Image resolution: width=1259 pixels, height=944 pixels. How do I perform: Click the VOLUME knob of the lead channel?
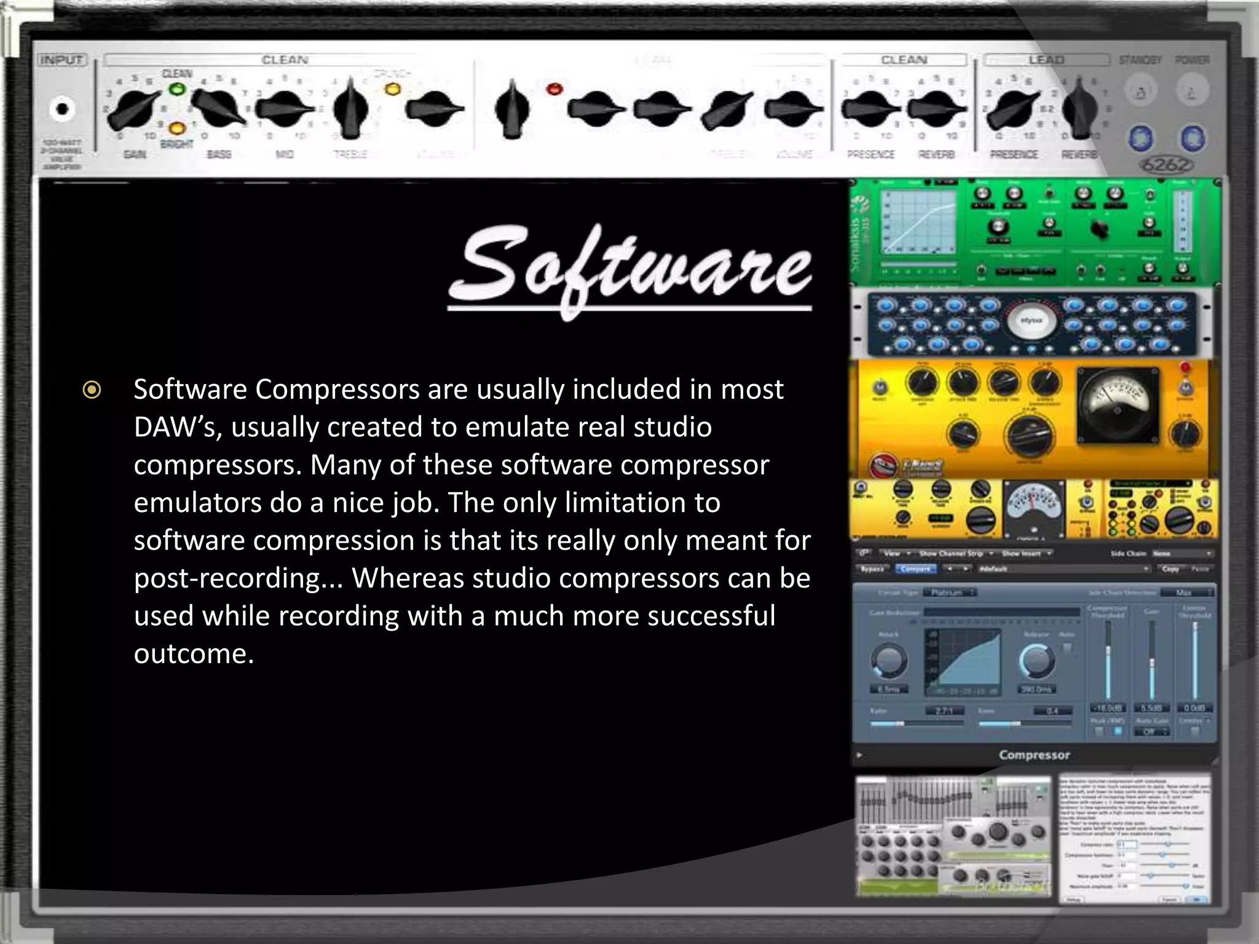tap(794, 109)
